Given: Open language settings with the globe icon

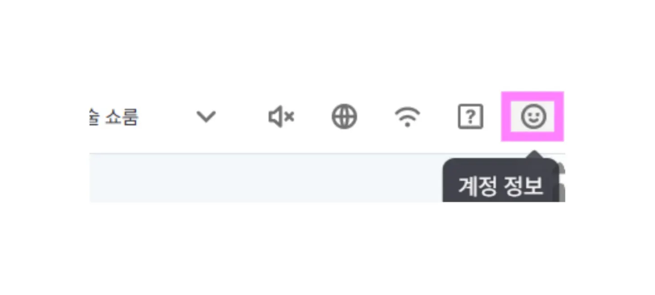Looking at the screenshot, I should 344,117.
